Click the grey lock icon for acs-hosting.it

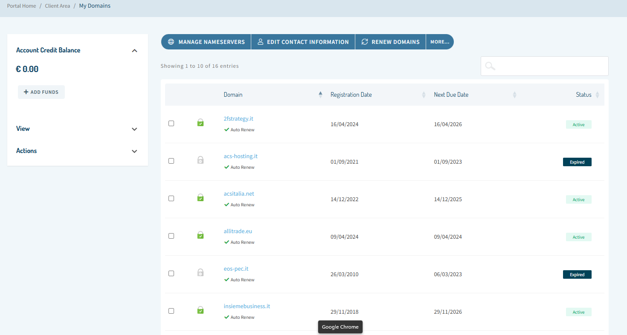coord(200,160)
